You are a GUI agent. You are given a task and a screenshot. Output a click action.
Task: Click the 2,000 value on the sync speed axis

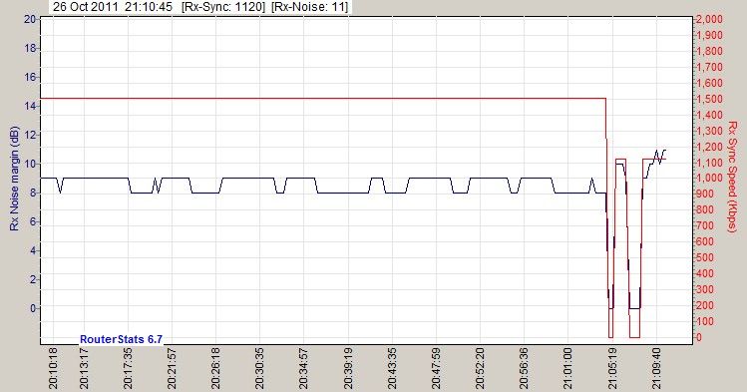pos(709,19)
